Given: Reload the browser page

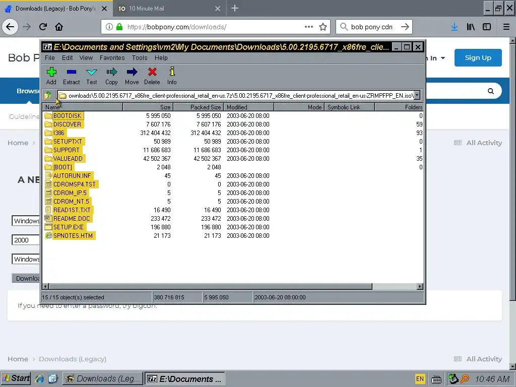Looking at the screenshot, I should point(43,27).
